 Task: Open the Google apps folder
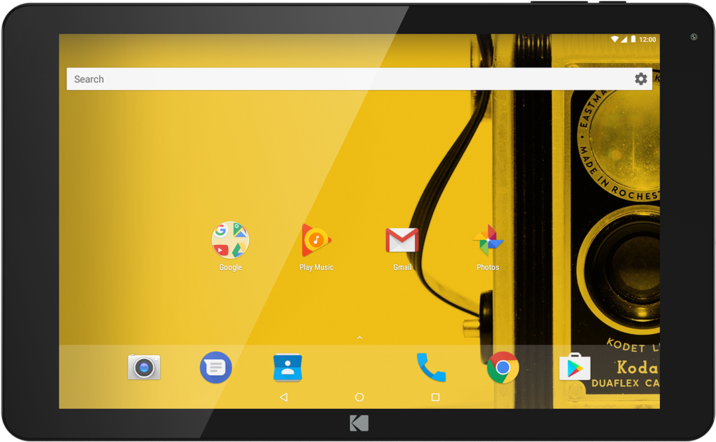pyautogui.click(x=230, y=241)
